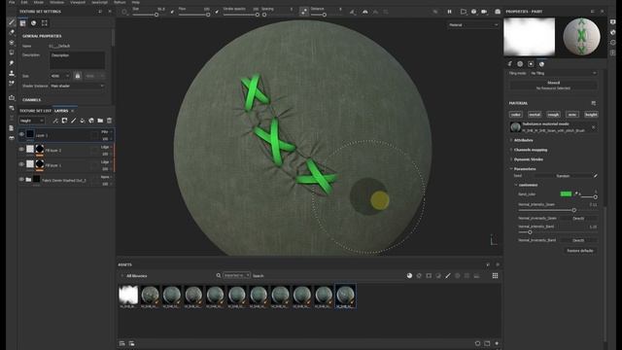This screenshot has width=622, height=350.
Task: Click the Stencil resource slot
Action: tap(553, 86)
